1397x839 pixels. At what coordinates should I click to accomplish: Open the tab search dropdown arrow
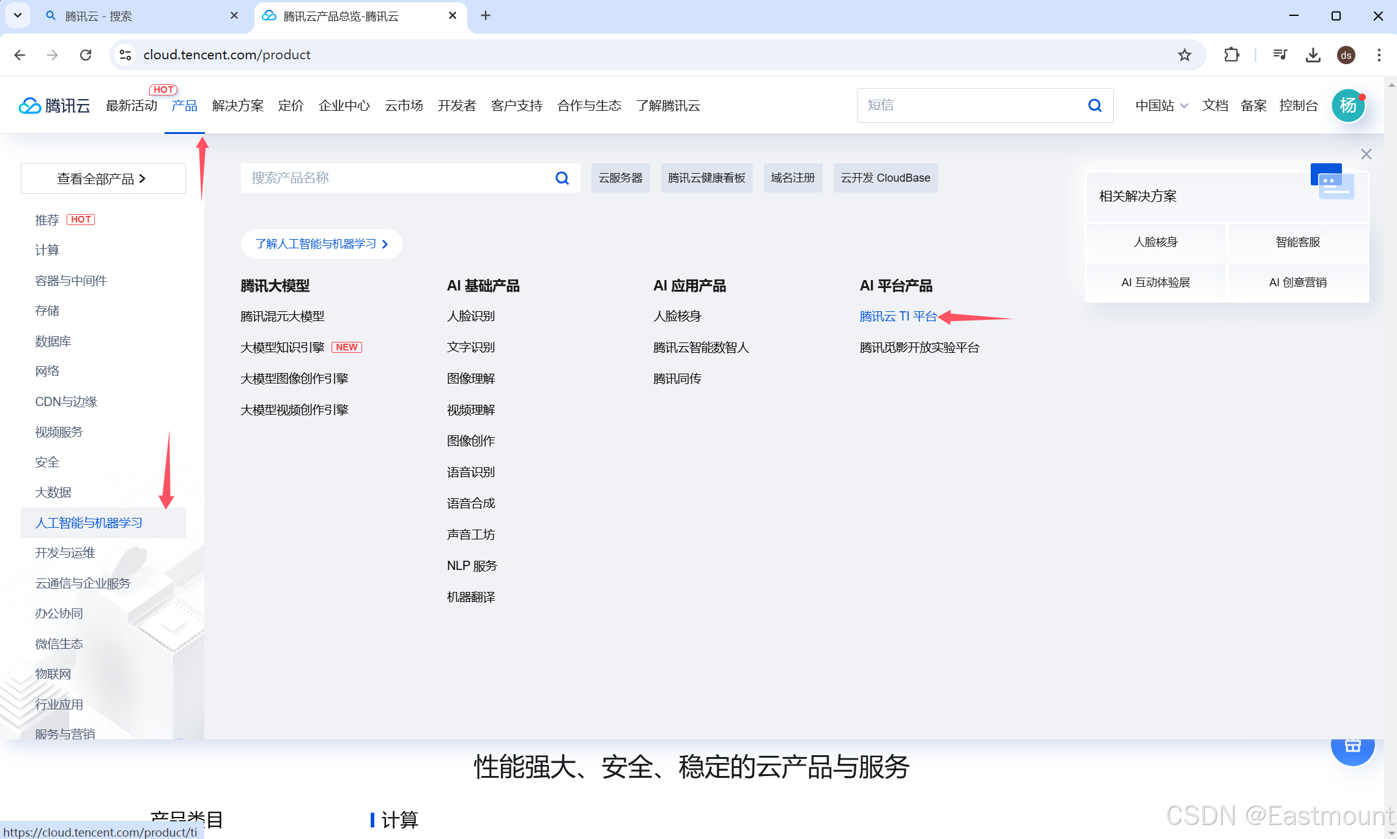[18, 15]
